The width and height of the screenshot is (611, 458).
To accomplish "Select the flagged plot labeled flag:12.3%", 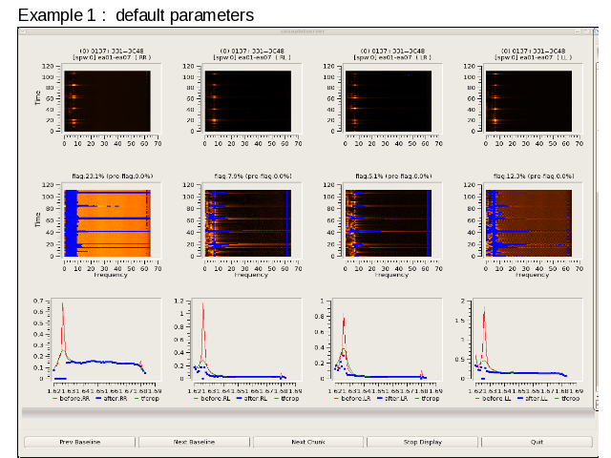I will click(529, 223).
